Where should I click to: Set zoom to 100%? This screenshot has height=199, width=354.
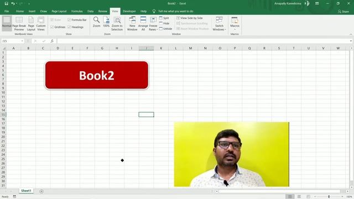[106, 22]
